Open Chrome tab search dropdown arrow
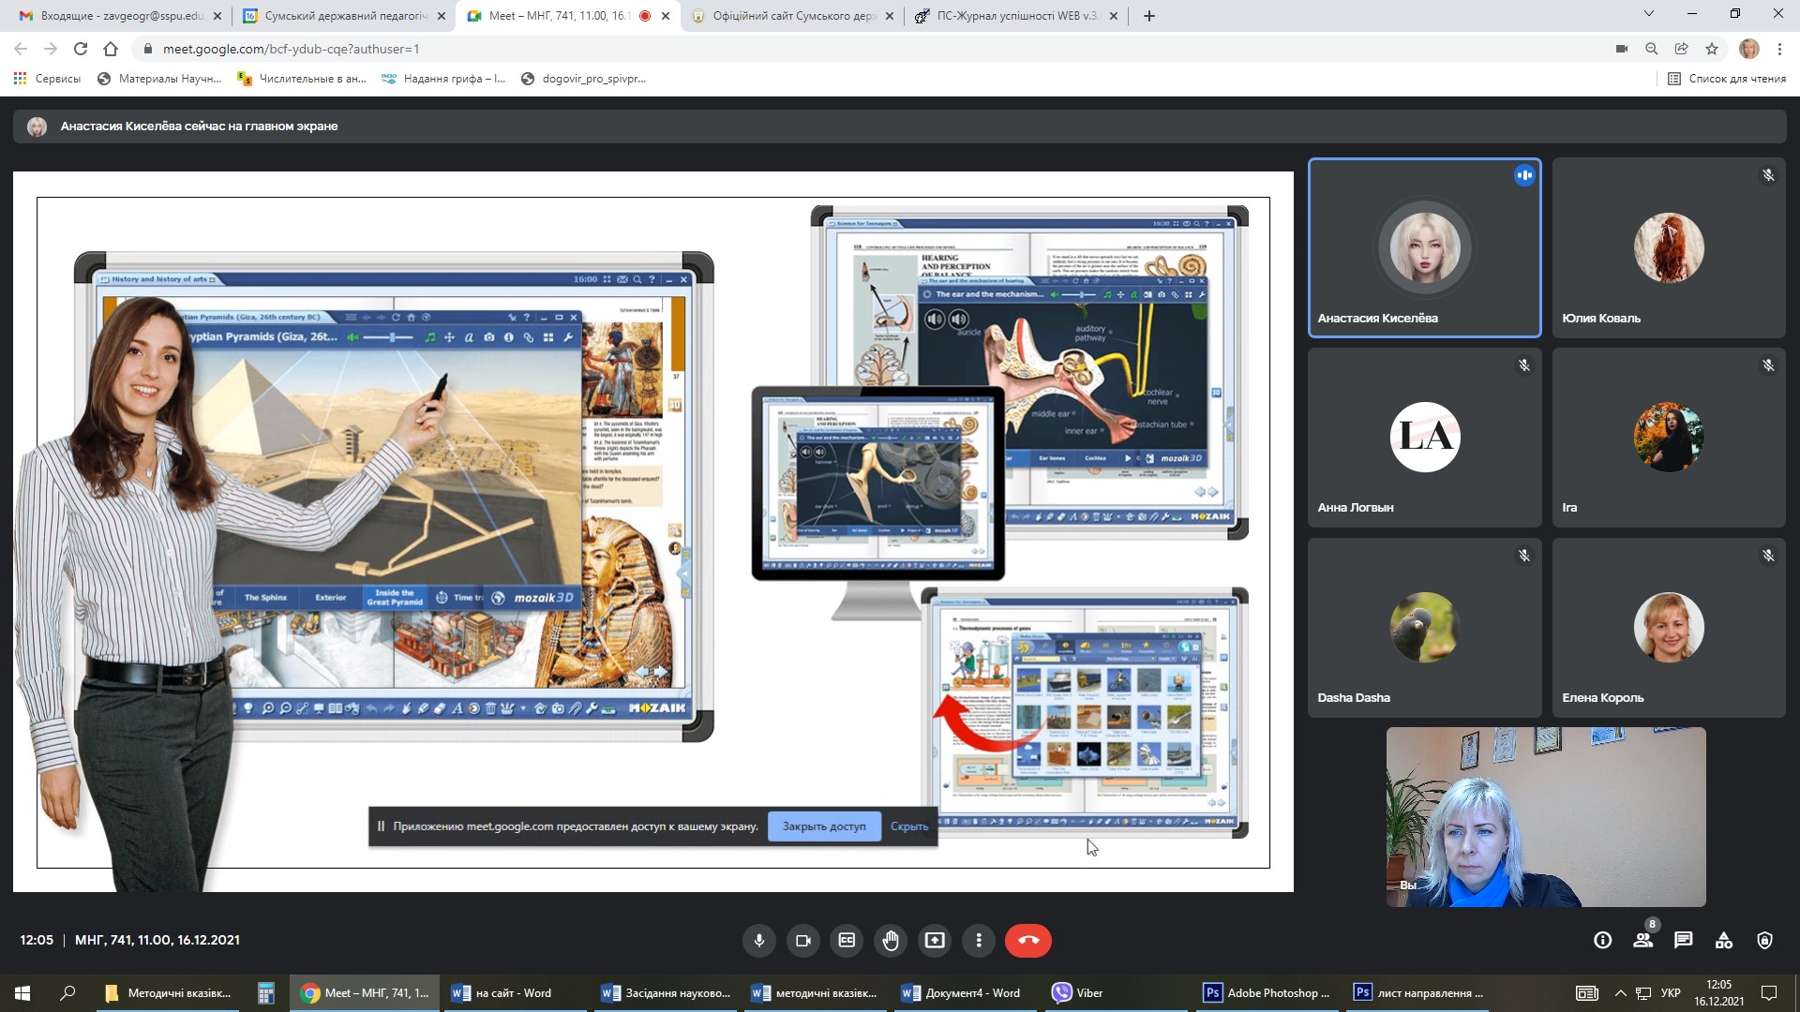Image resolution: width=1800 pixels, height=1012 pixels. pos(1649,14)
